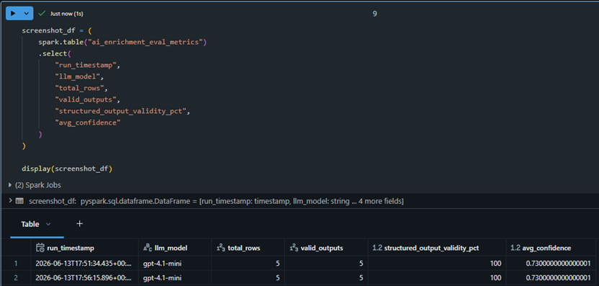Image resolution: width=599 pixels, height=286 pixels.
Task: Click the 1.2 type icon in structured_output_validity_pct header
Action: [377, 248]
